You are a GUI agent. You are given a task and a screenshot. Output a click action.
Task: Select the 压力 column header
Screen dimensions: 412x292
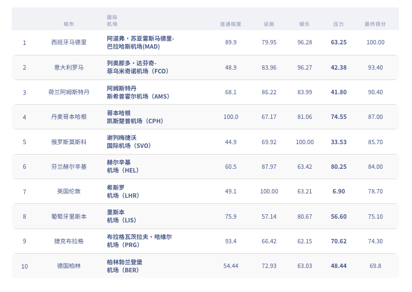[x=339, y=24]
